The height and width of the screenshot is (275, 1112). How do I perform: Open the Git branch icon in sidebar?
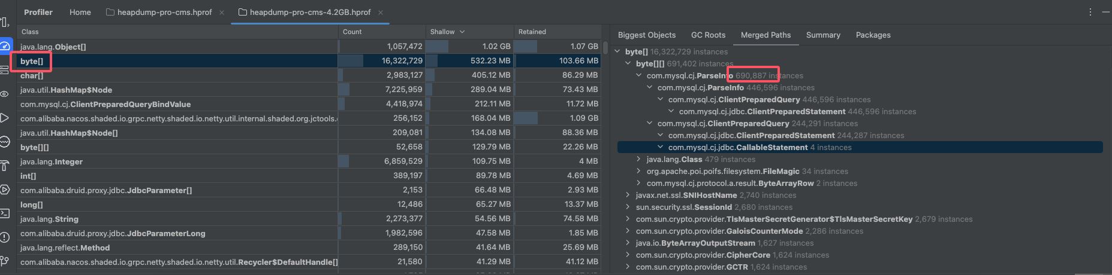point(5,261)
